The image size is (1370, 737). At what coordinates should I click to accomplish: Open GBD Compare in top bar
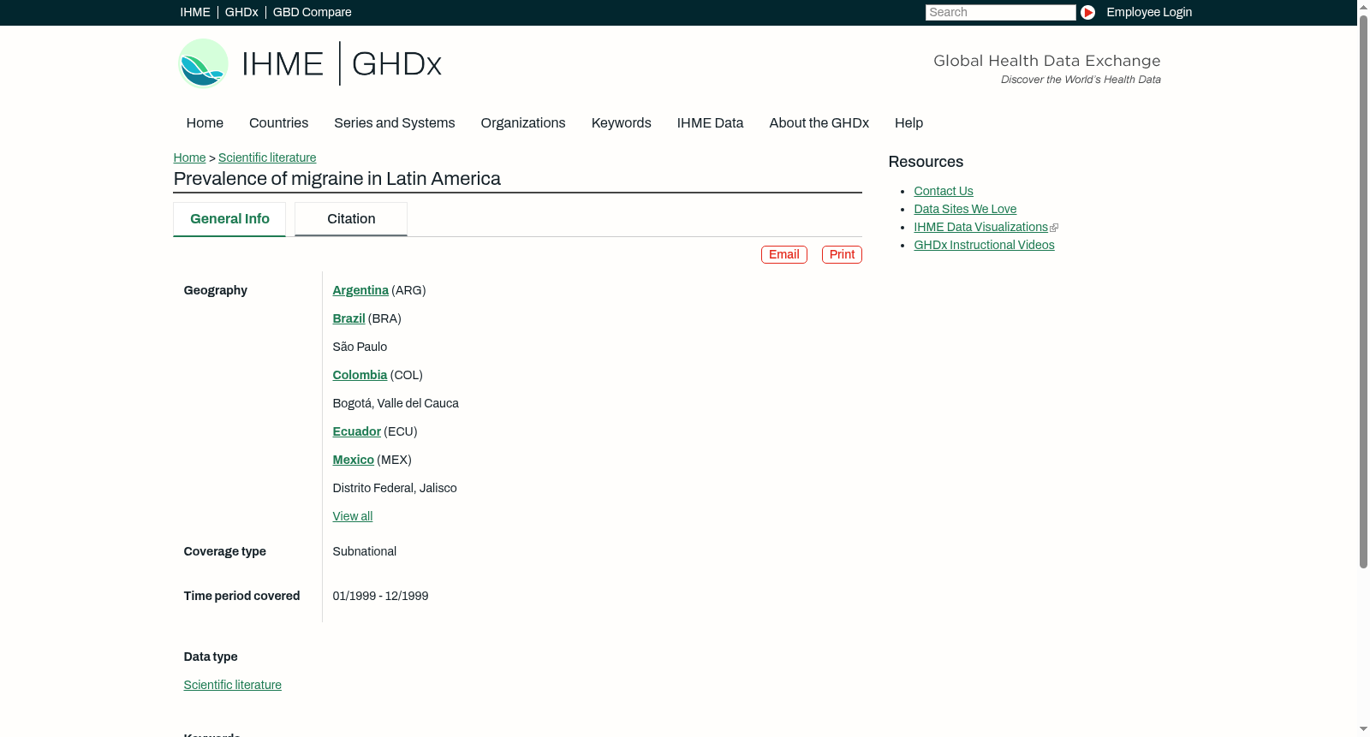coord(313,12)
